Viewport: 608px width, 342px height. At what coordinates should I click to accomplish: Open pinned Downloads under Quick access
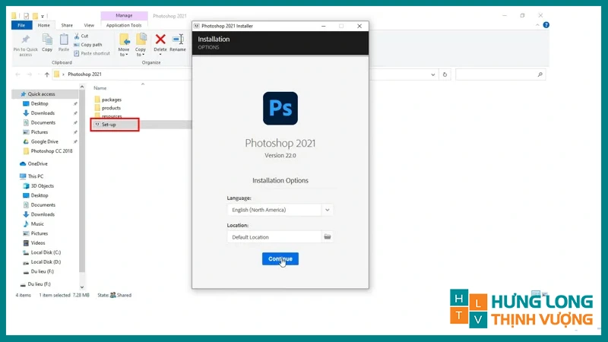coord(43,112)
